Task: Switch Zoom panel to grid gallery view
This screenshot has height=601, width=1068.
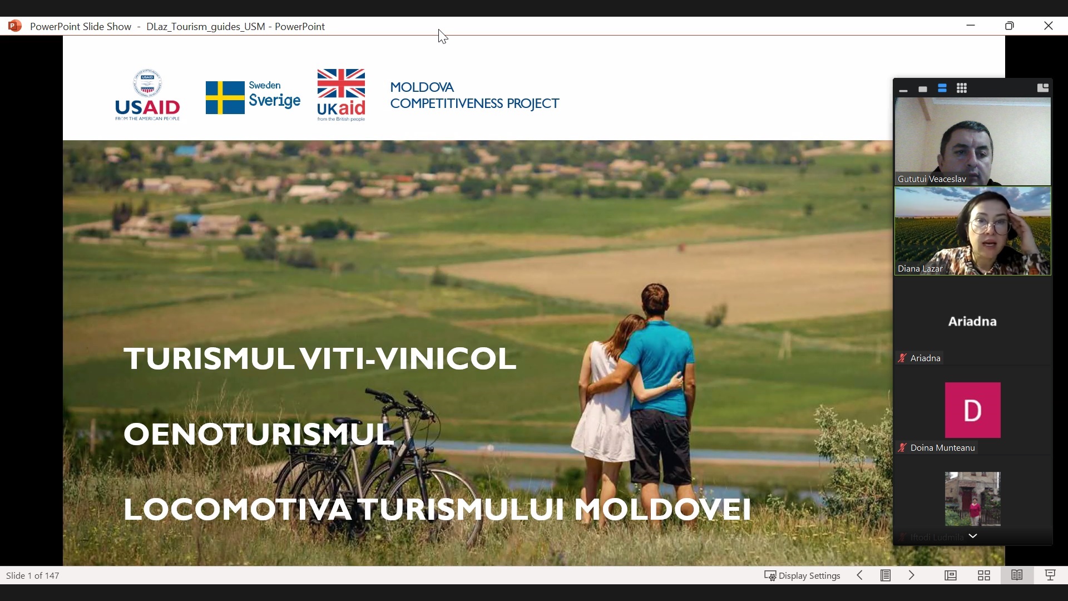Action: point(962,88)
